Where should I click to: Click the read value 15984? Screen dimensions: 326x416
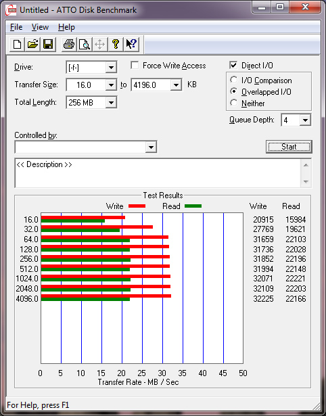296,220
